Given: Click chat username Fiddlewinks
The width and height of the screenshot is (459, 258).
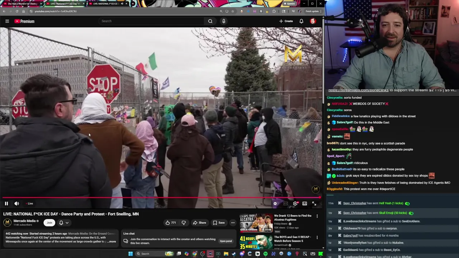Looking at the screenshot, I should pos(341,116).
